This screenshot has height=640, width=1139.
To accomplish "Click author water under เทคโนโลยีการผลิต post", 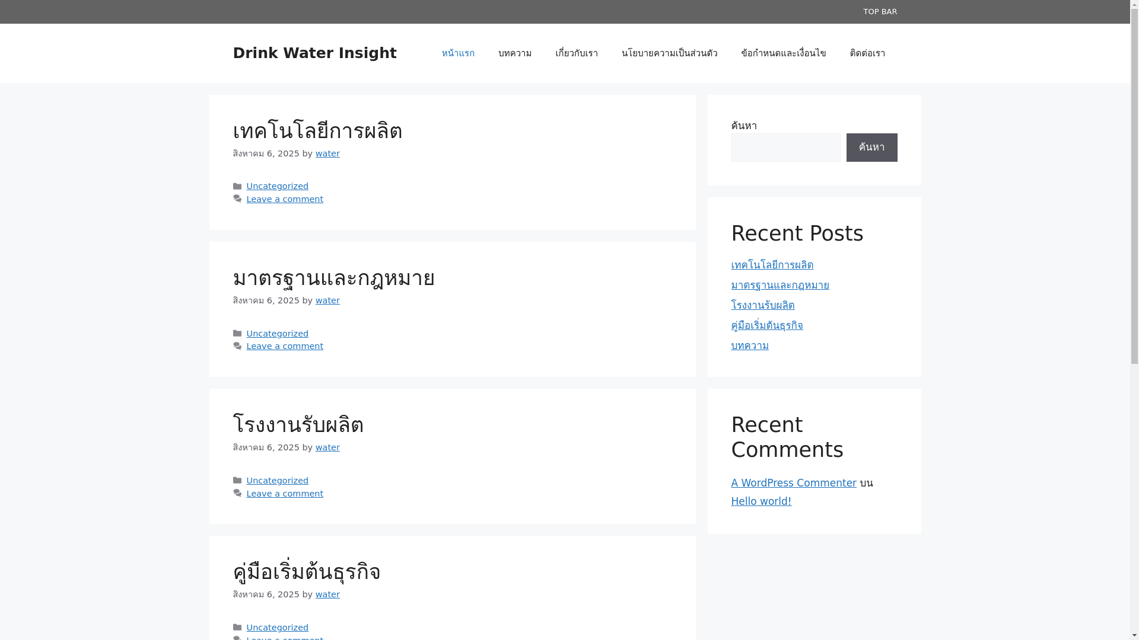I will (x=327, y=153).
